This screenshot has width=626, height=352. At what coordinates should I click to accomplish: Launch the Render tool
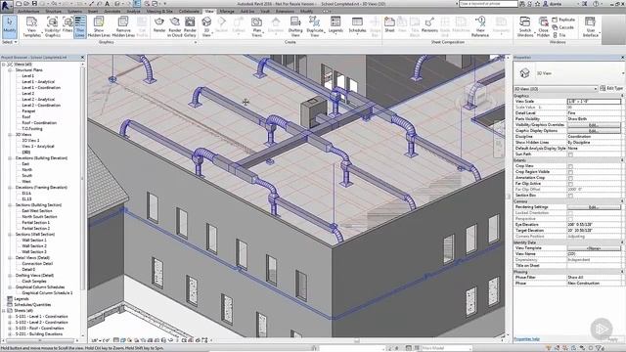pos(159,24)
